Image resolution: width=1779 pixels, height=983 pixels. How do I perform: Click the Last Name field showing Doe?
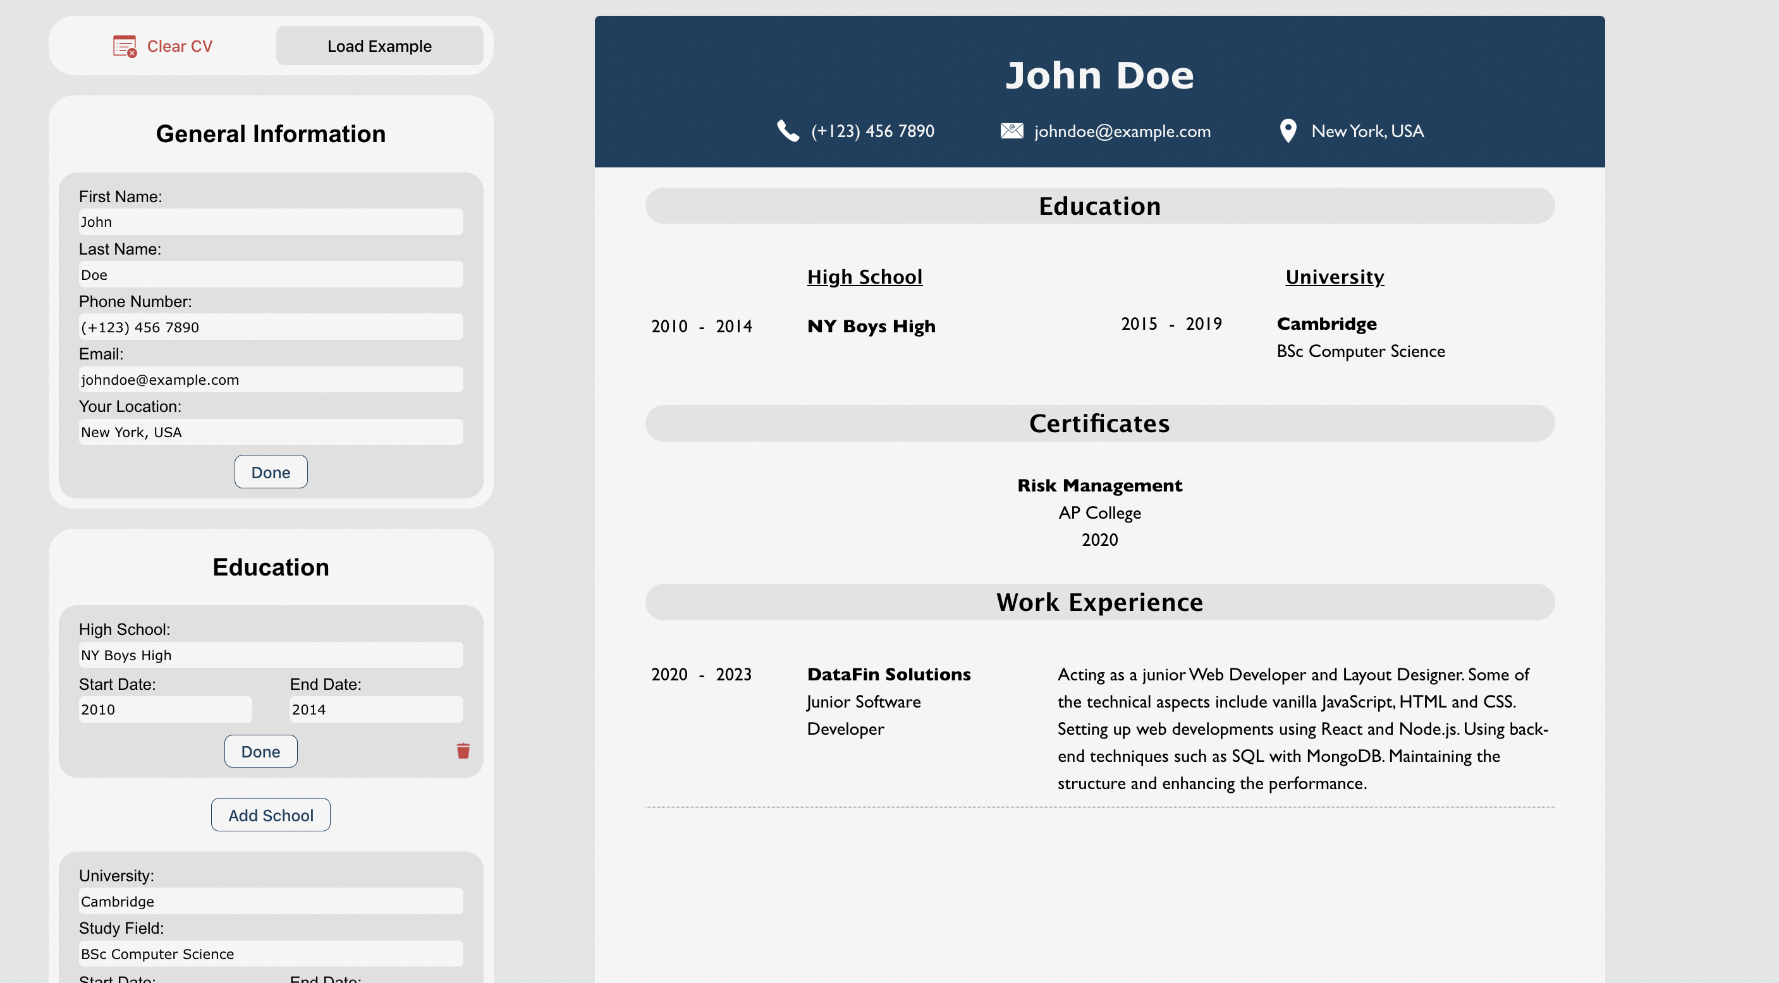coord(270,274)
